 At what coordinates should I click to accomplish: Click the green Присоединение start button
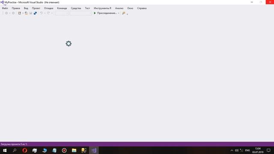coord(105,13)
